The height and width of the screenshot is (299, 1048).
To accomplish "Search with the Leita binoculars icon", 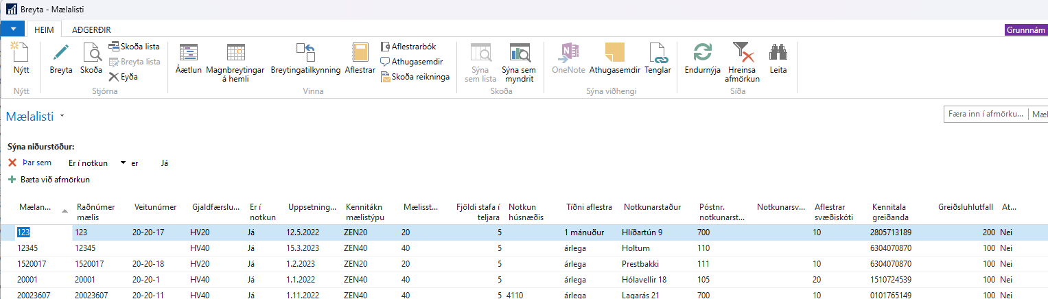I will pos(778,53).
